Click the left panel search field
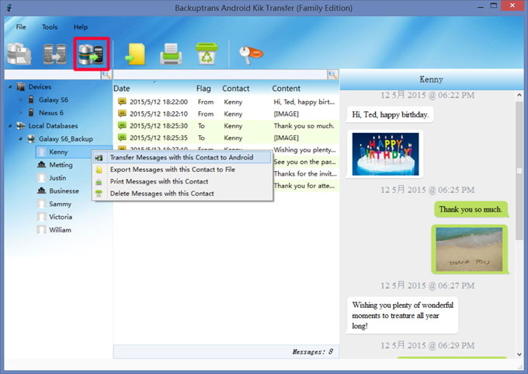This screenshot has height=374, width=528. point(53,75)
